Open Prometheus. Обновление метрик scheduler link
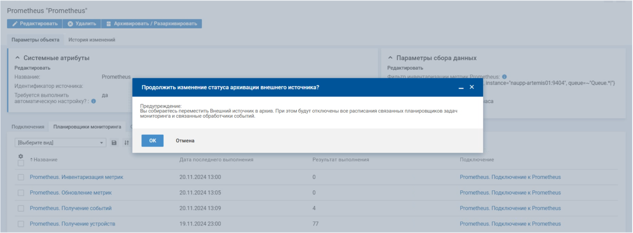This screenshot has height=233, width=633. 71,193
